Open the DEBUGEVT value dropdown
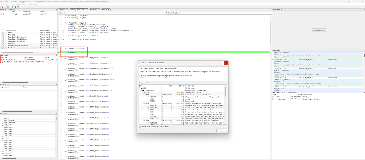The height and width of the screenshot is (160, 365). [172, 97]
